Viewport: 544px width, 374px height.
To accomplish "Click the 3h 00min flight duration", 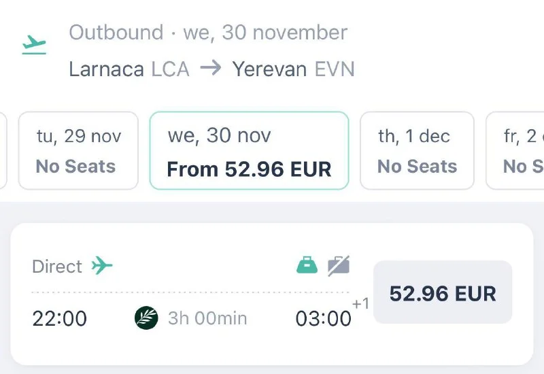I will click(x=207, y=318).
